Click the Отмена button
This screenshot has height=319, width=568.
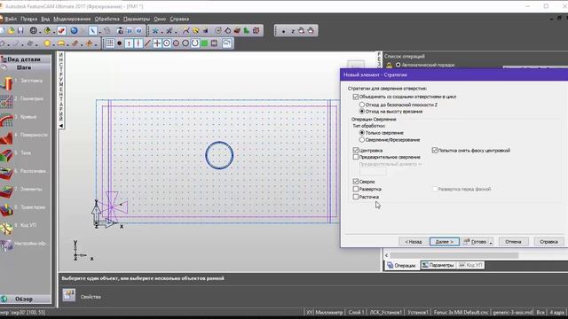pyautogui.click(x=513, y=242)
